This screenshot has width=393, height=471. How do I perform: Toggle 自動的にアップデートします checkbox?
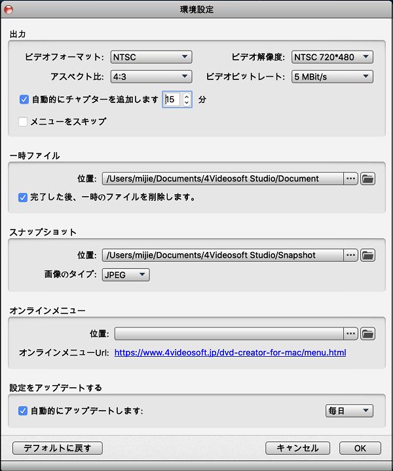tap(23, 411)
